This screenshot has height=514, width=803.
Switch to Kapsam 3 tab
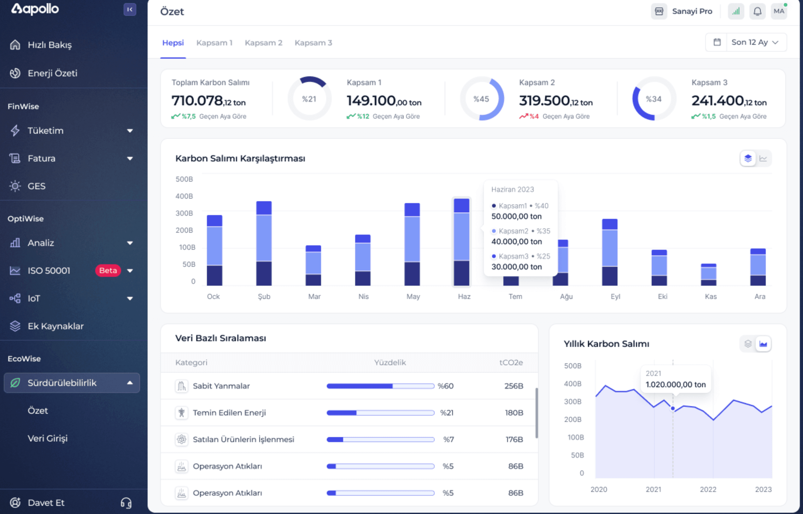tap(313, 43)
